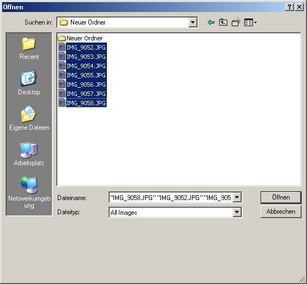The image size is (307, 284).
Task: Click the help question mark button
Action: [x=290, y=7]
